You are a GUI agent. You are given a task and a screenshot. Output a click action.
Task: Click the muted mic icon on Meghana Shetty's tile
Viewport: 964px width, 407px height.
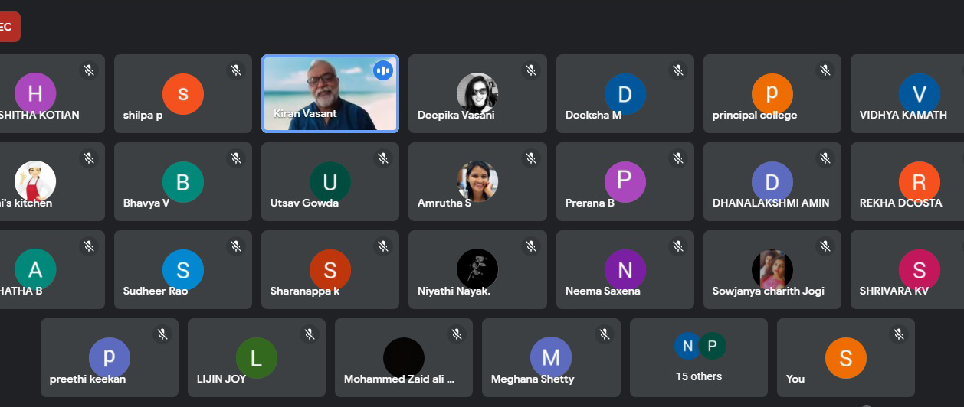605,334
